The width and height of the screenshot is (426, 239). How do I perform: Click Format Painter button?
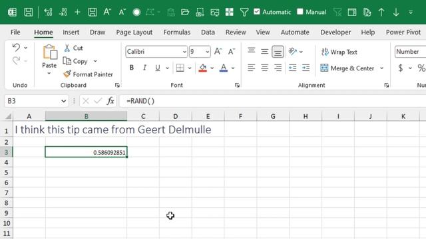(x=88, y=74)
